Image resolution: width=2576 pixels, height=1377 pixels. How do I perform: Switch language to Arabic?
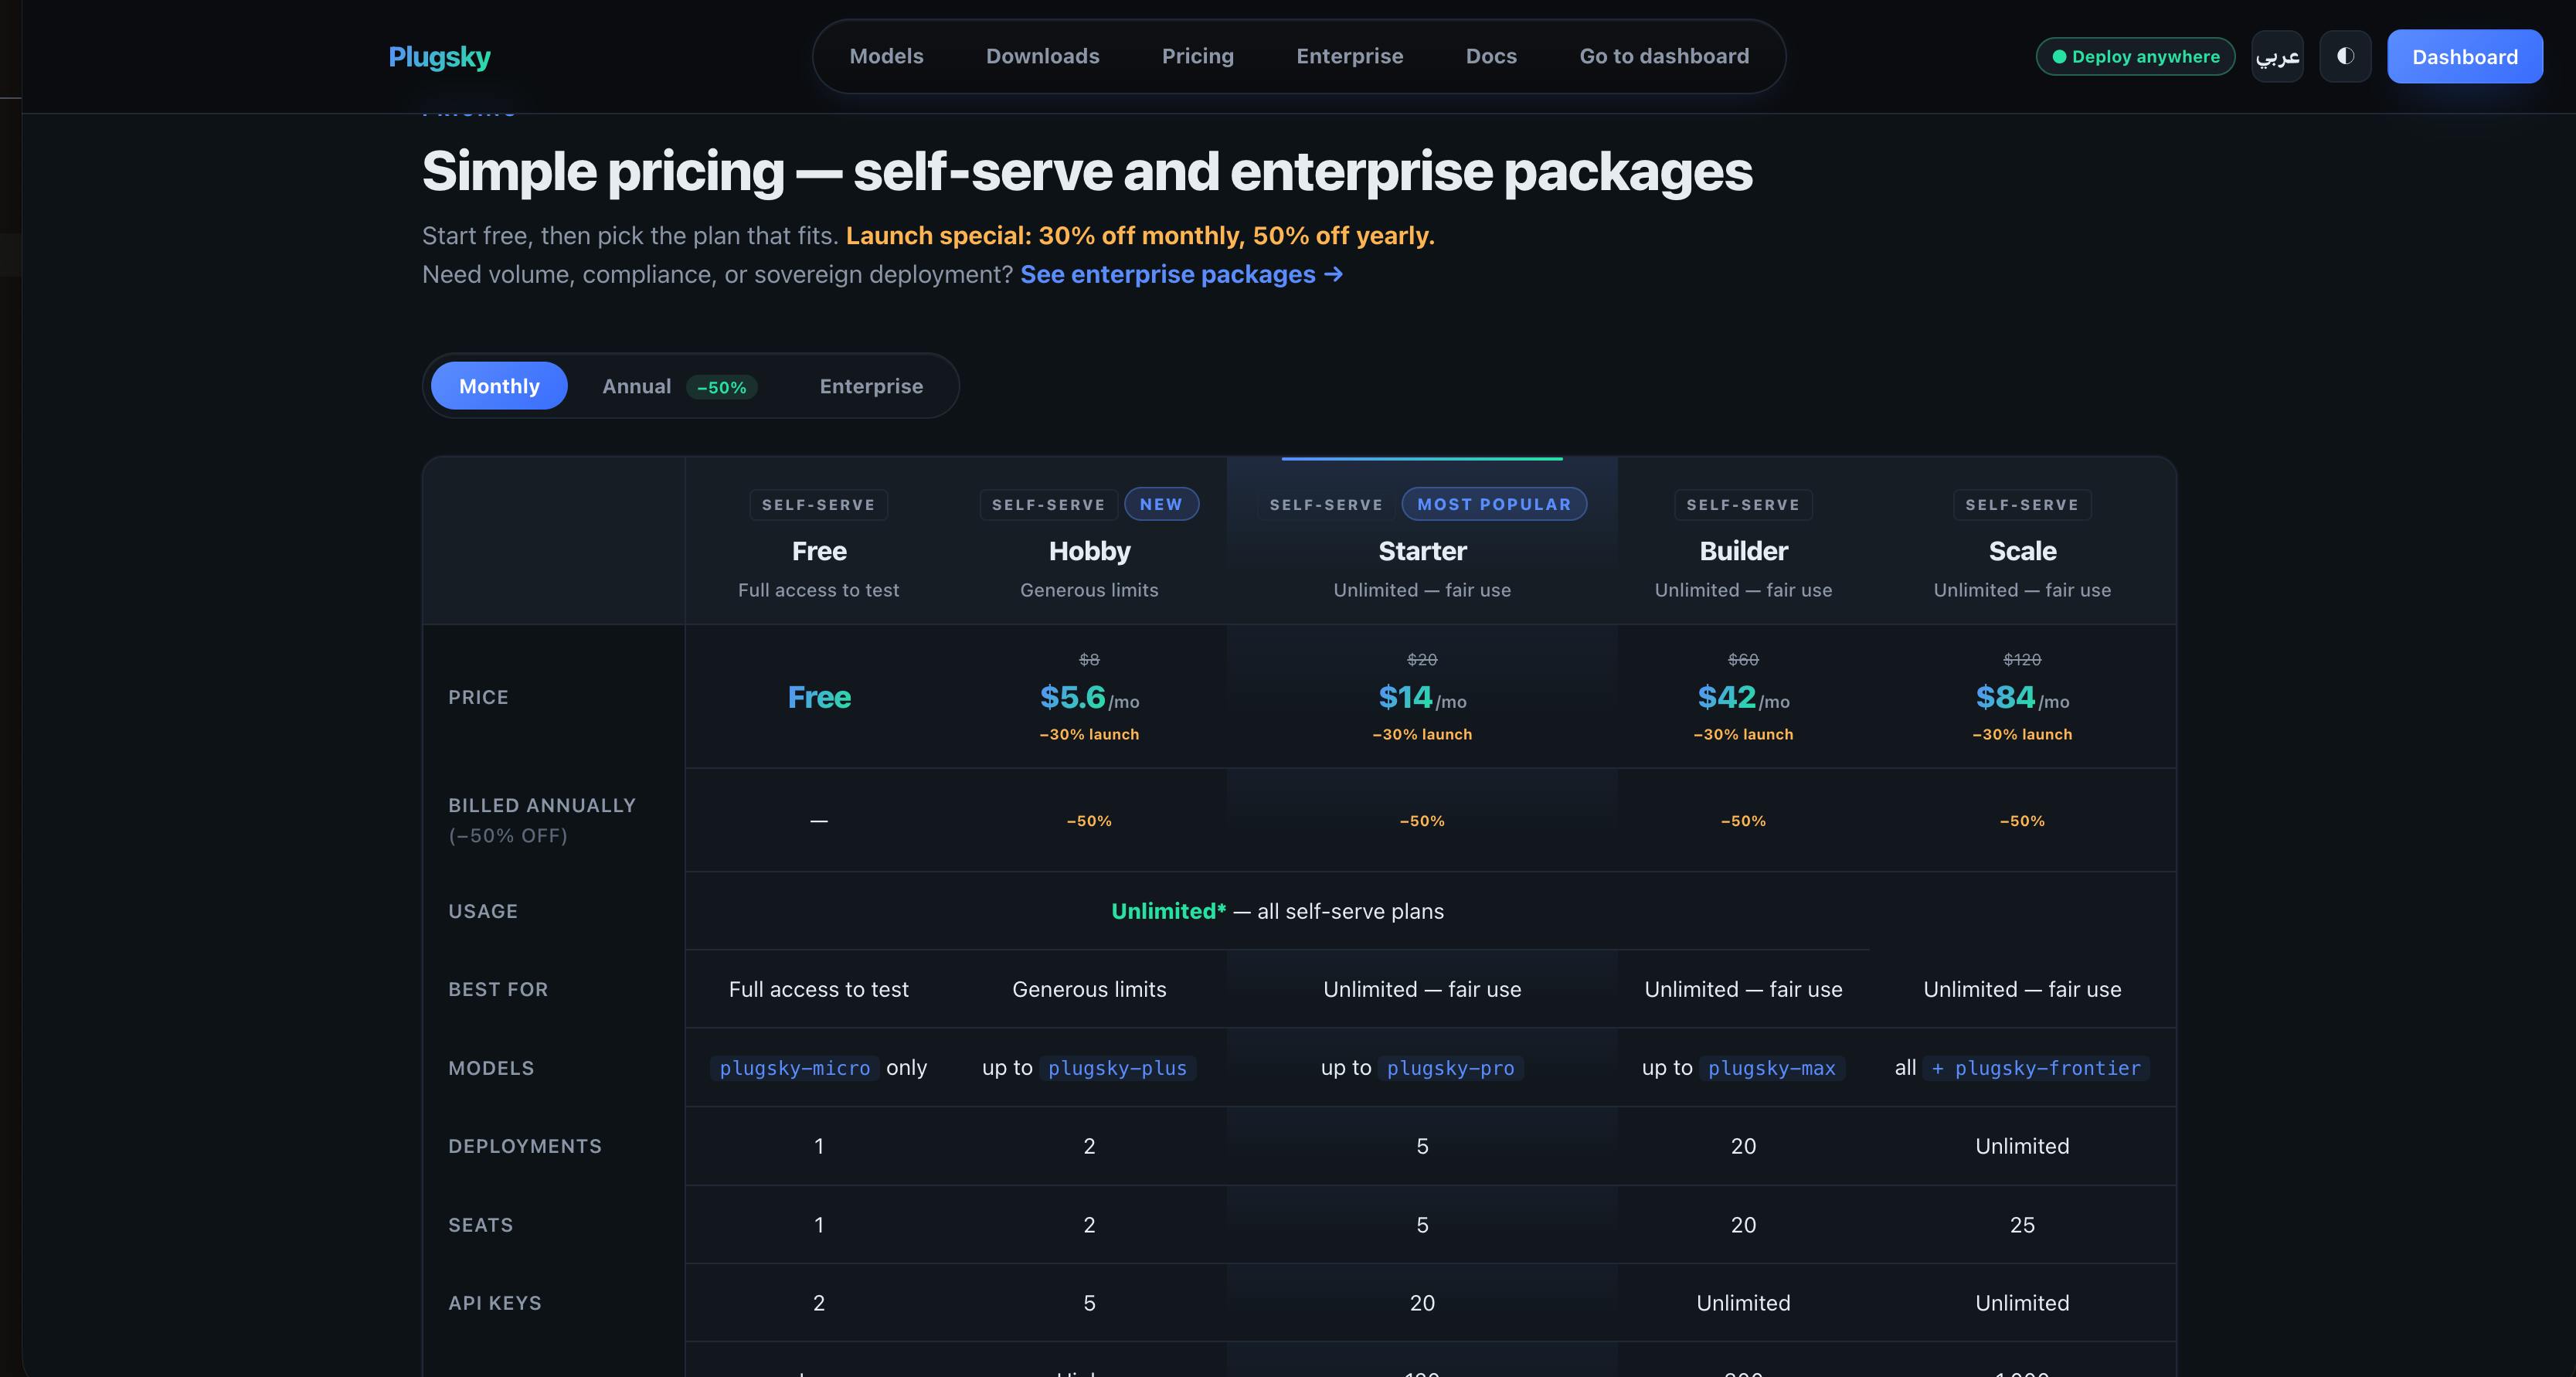[x=2277, y=57]
